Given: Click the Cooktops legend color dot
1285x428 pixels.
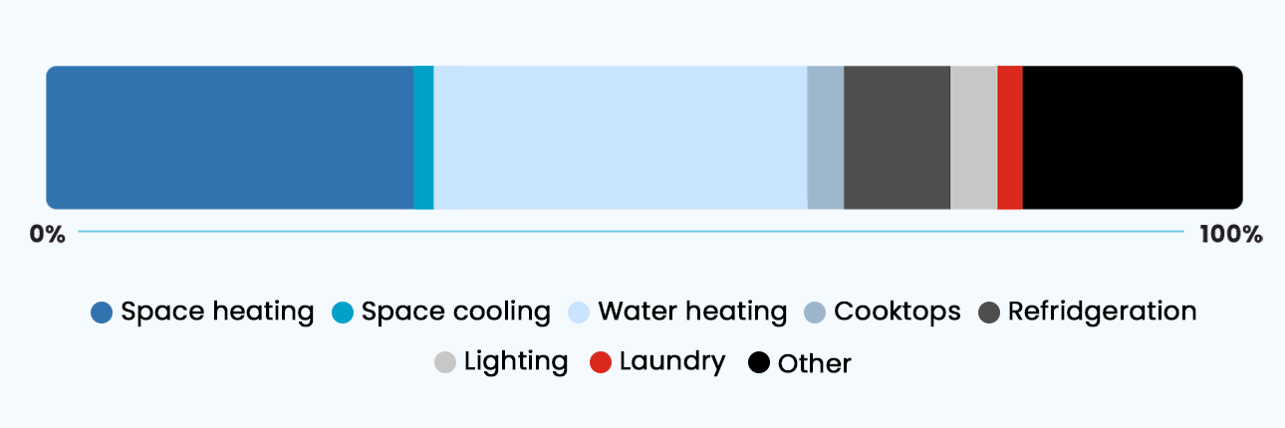Looking at the screenshot, I should click(x=816, y=313).
